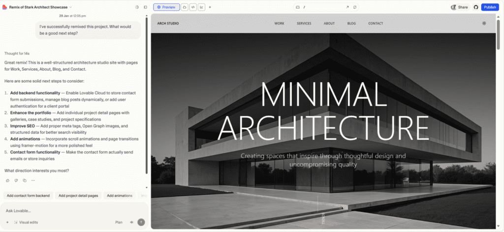This screenshot has width=504, height=232.
Task: Click the plus icon beside view tabs
Action: pos(210,7)
